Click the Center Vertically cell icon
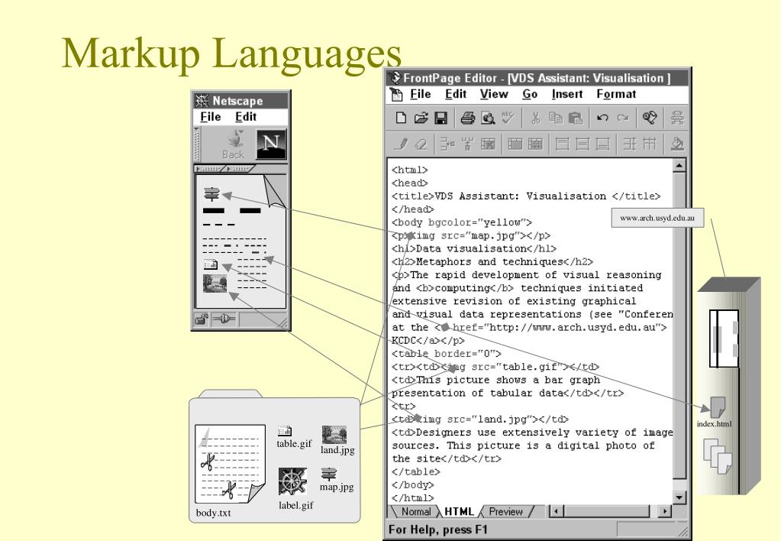This screenshot has height=541, width=781. click(583, 144)
